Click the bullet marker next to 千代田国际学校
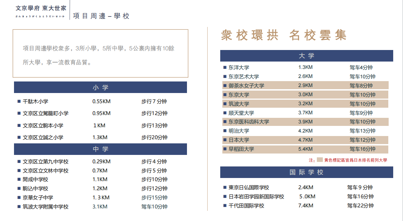Image resolution: width=403 pixels, height=221 pixels. tap(225, 206)
